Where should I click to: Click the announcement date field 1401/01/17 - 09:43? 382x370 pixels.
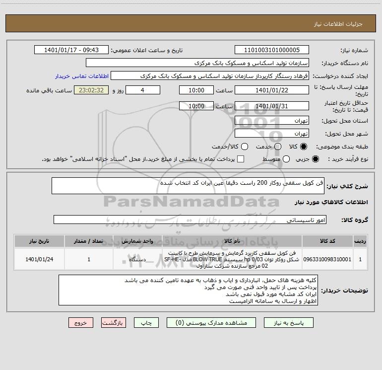[x=71, y=50]
